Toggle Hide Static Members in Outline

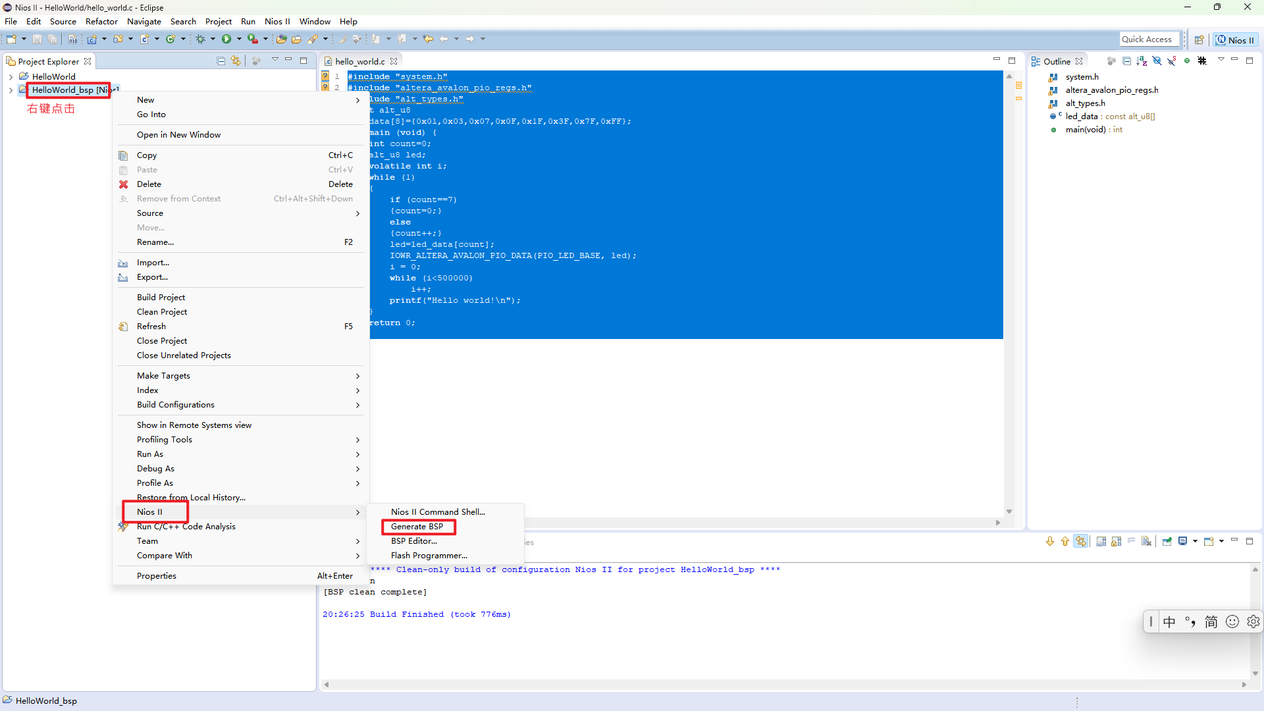[x=1171, y=61]
